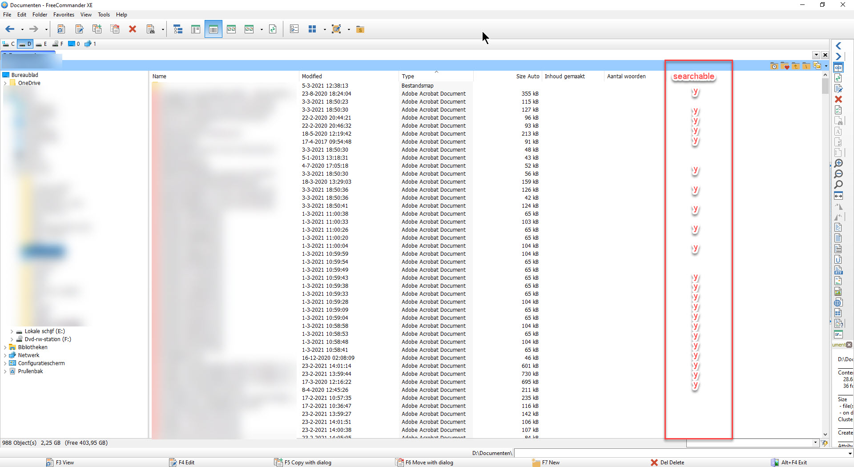This screenshot has height=467, width=854.
Task: Open the View menu
Action: tap(86, 15)
